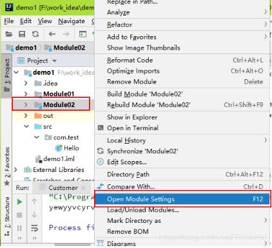Close the Customer run tab
Screen dimensions: 272x248
click(83, 188)
